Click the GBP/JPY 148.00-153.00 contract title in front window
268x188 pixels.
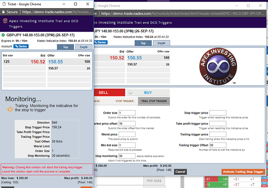click(40, 35)
